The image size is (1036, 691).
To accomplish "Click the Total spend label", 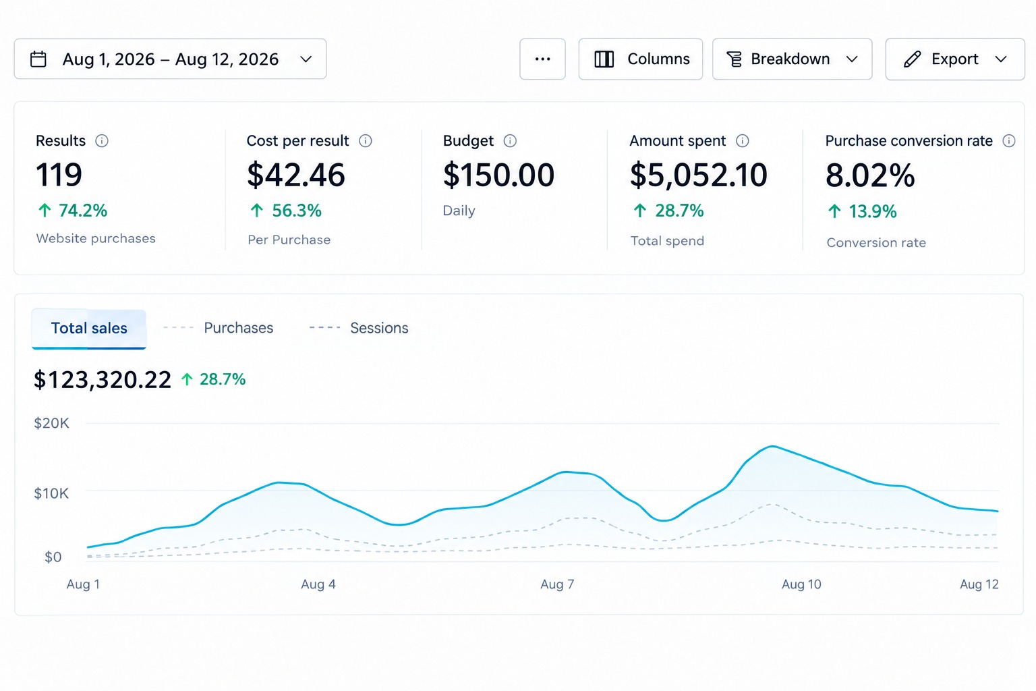I will click(667, 241).
